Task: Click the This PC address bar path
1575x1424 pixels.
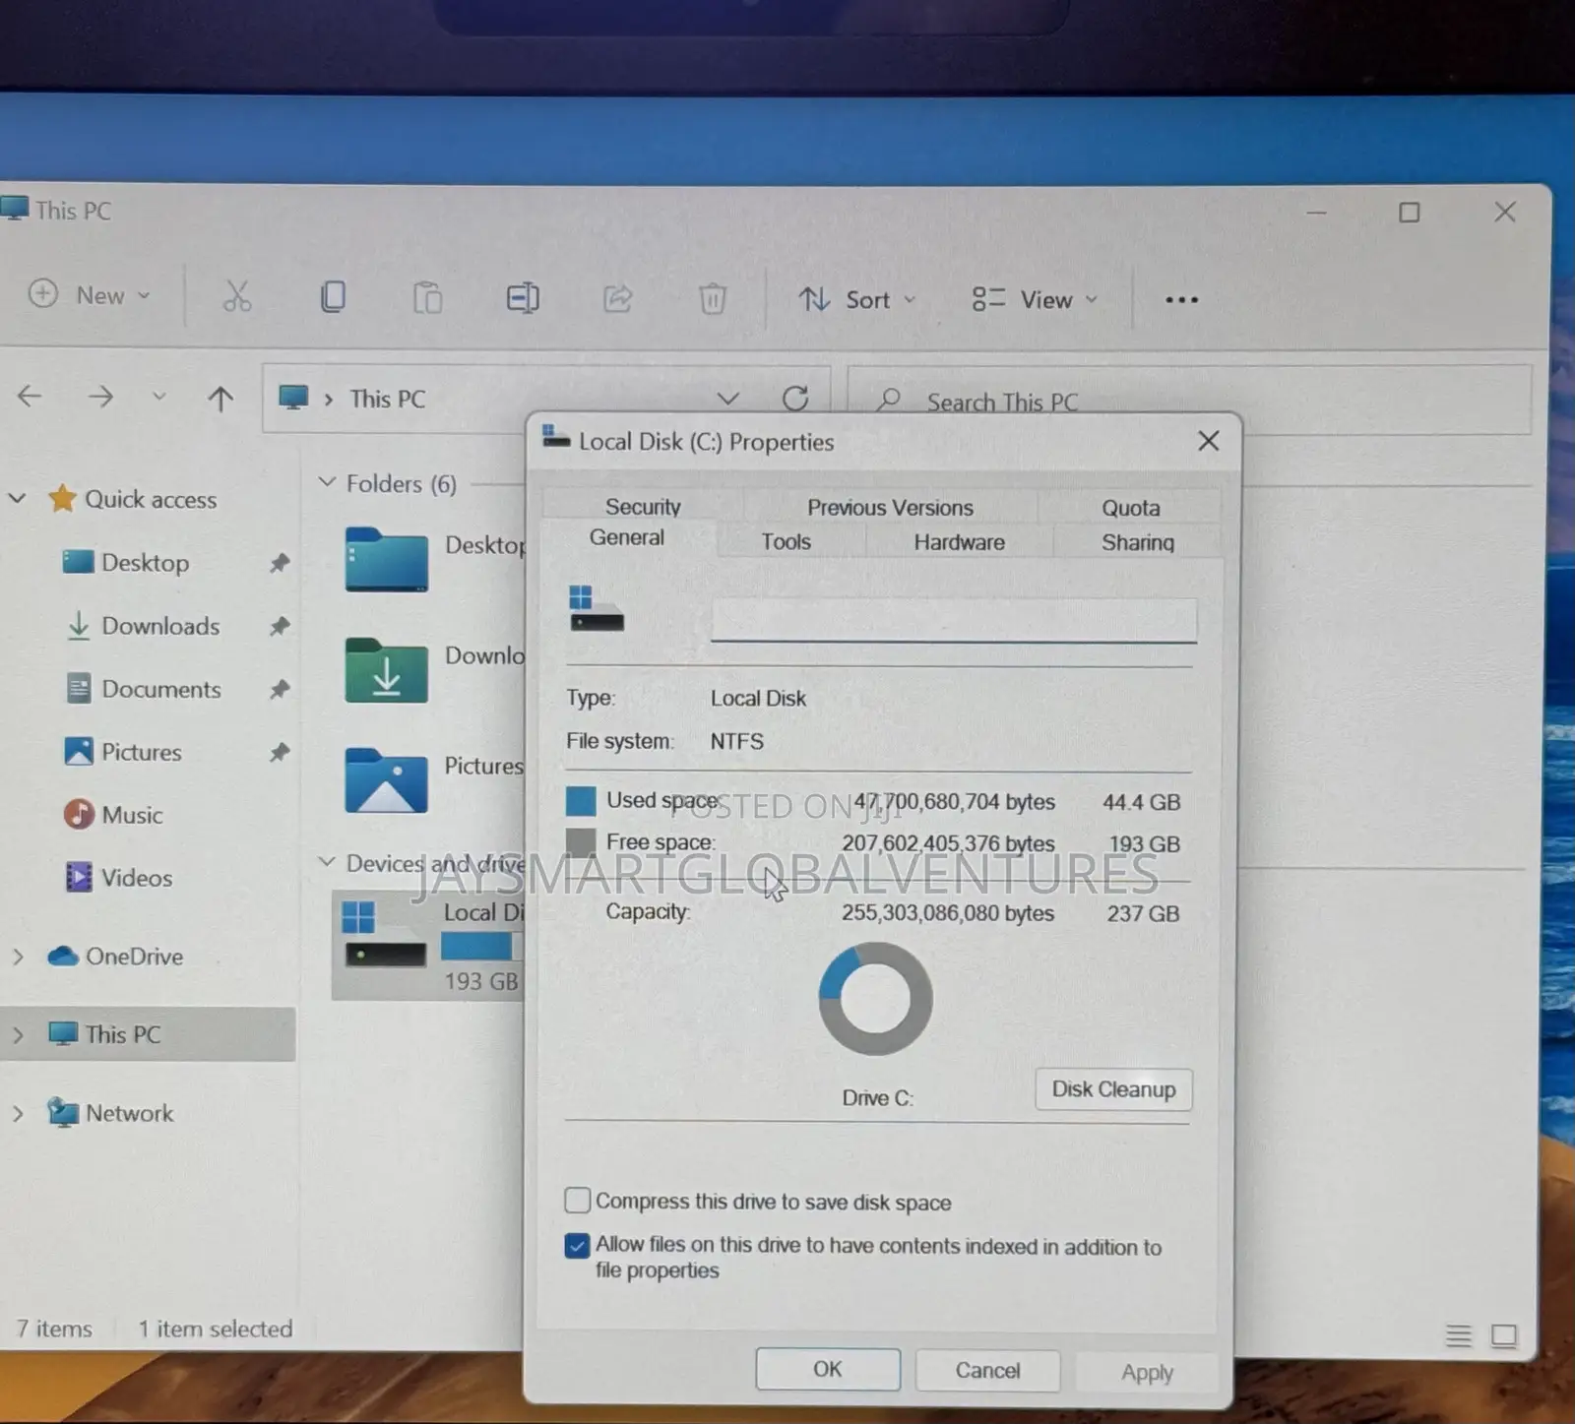Action: (388, 399)
